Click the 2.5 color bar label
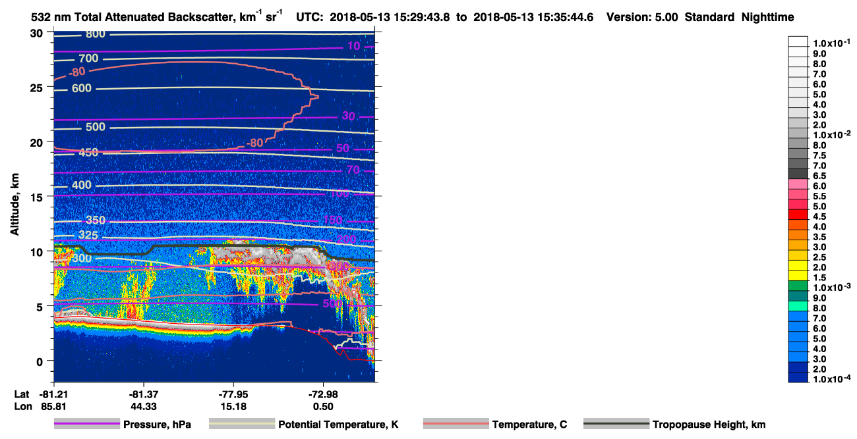Image resolution: width=857 pixels, height=439 pixels. (x=819, y=257)
